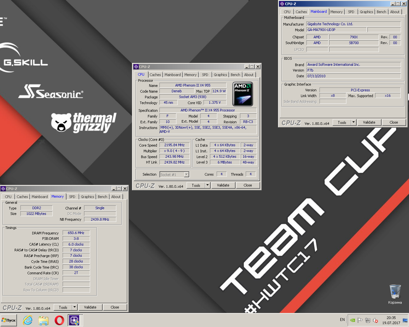
Task: Click the CPU-Z taskbar icon
Action: tap(74, 320)
